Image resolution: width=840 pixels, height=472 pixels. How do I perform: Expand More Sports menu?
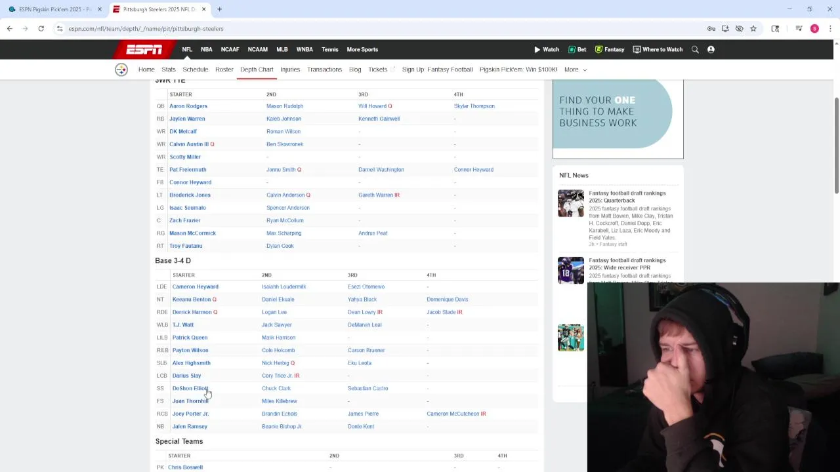click(x=362, y=49)
